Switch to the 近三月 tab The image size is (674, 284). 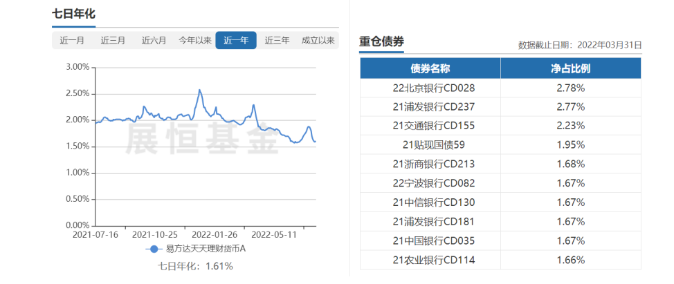pos(113,40)
